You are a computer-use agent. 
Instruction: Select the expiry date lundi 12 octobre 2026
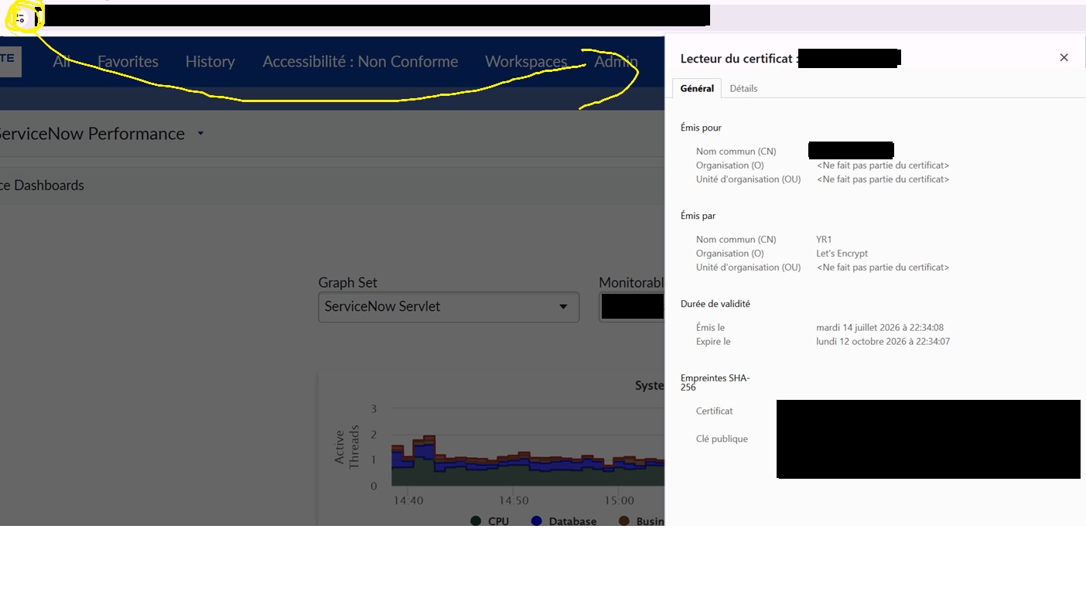pos(883,342)
